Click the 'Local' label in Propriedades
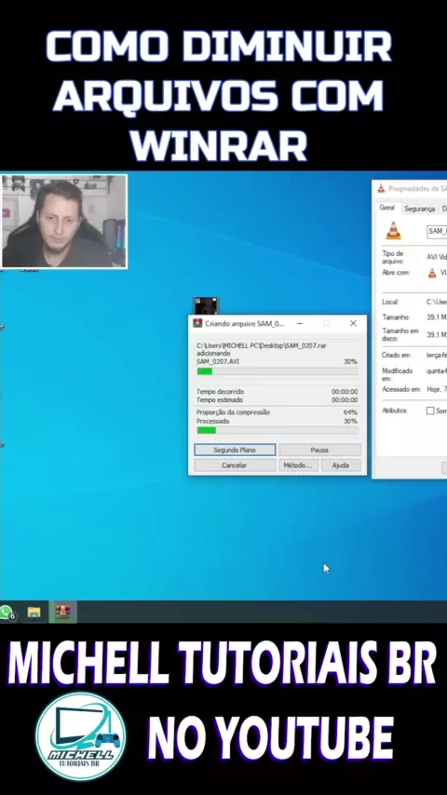 pos(389,302)
